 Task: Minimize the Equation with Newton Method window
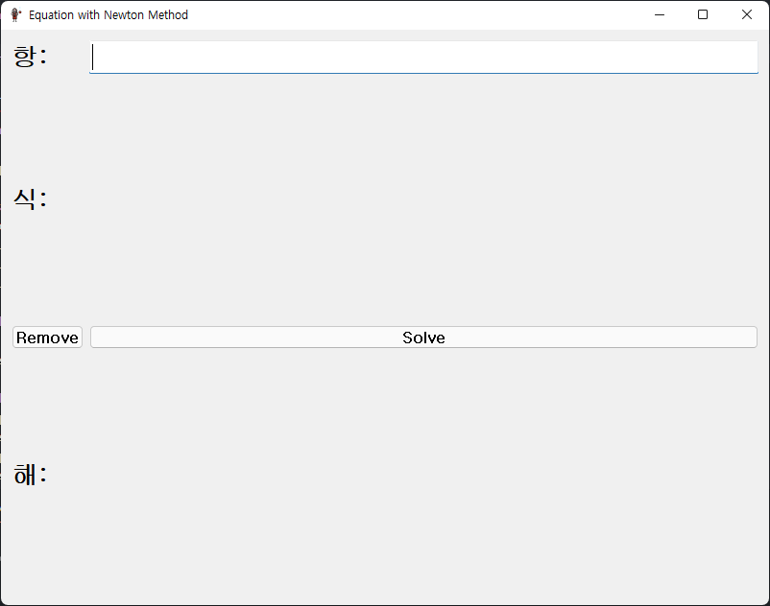click(660, 14)
